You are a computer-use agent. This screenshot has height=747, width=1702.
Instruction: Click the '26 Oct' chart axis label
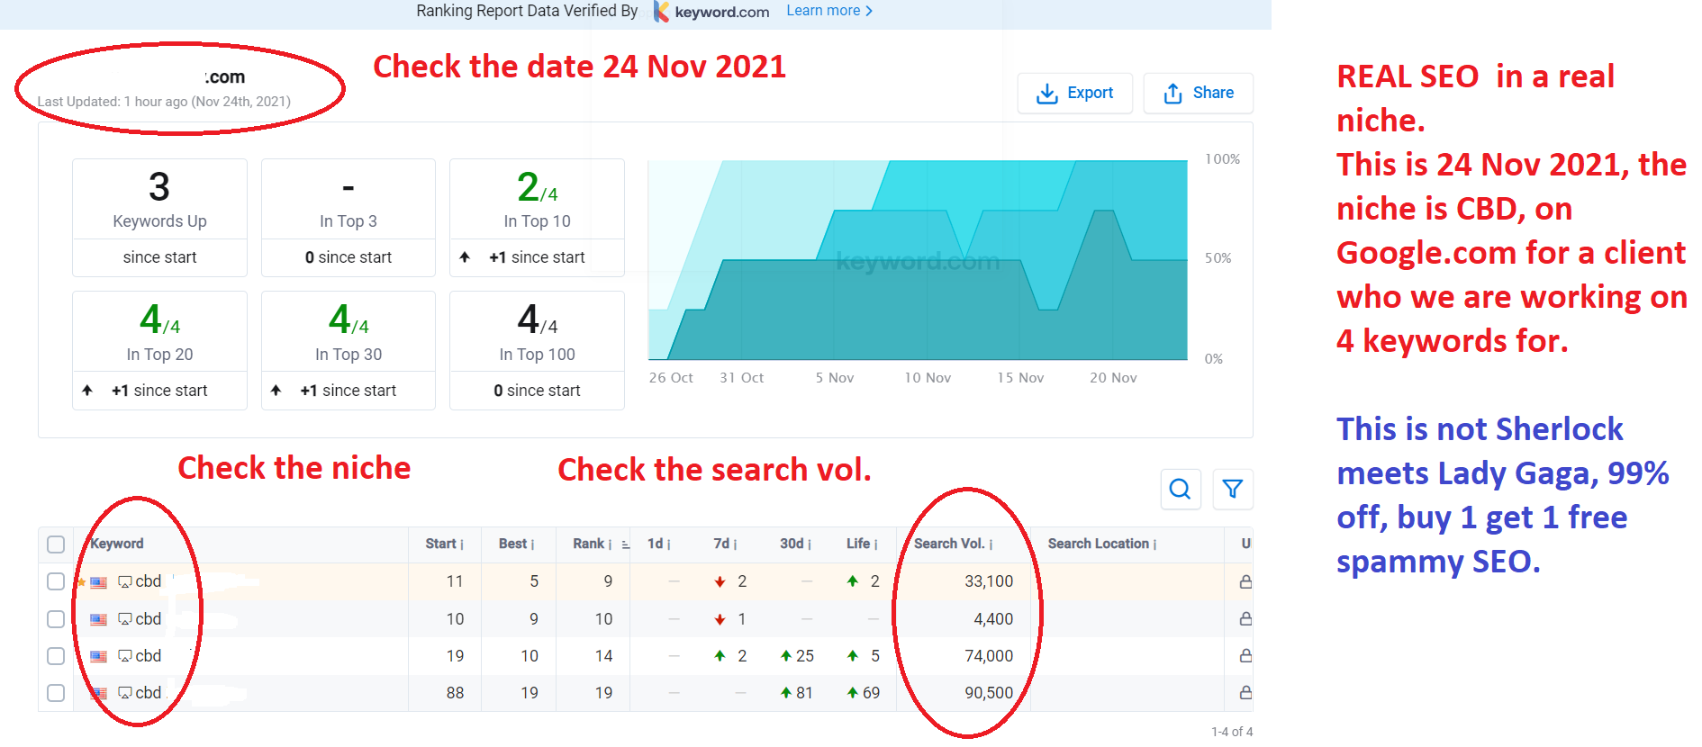[x=671, y=378]
